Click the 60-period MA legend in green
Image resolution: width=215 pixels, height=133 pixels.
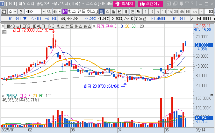pos(133,26)
